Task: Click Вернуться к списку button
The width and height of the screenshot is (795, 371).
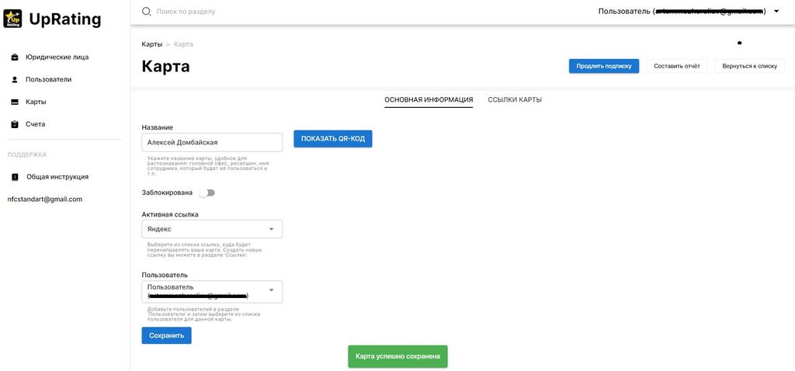Action: [x=750, y=67]
